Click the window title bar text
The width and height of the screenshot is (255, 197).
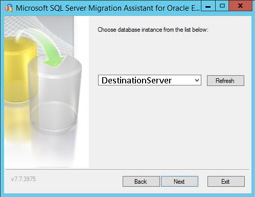point(108,8)
